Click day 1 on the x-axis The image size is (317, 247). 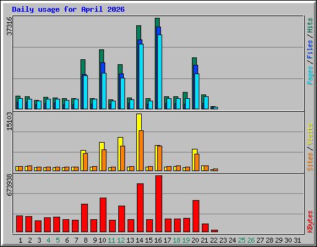[20, 240]
